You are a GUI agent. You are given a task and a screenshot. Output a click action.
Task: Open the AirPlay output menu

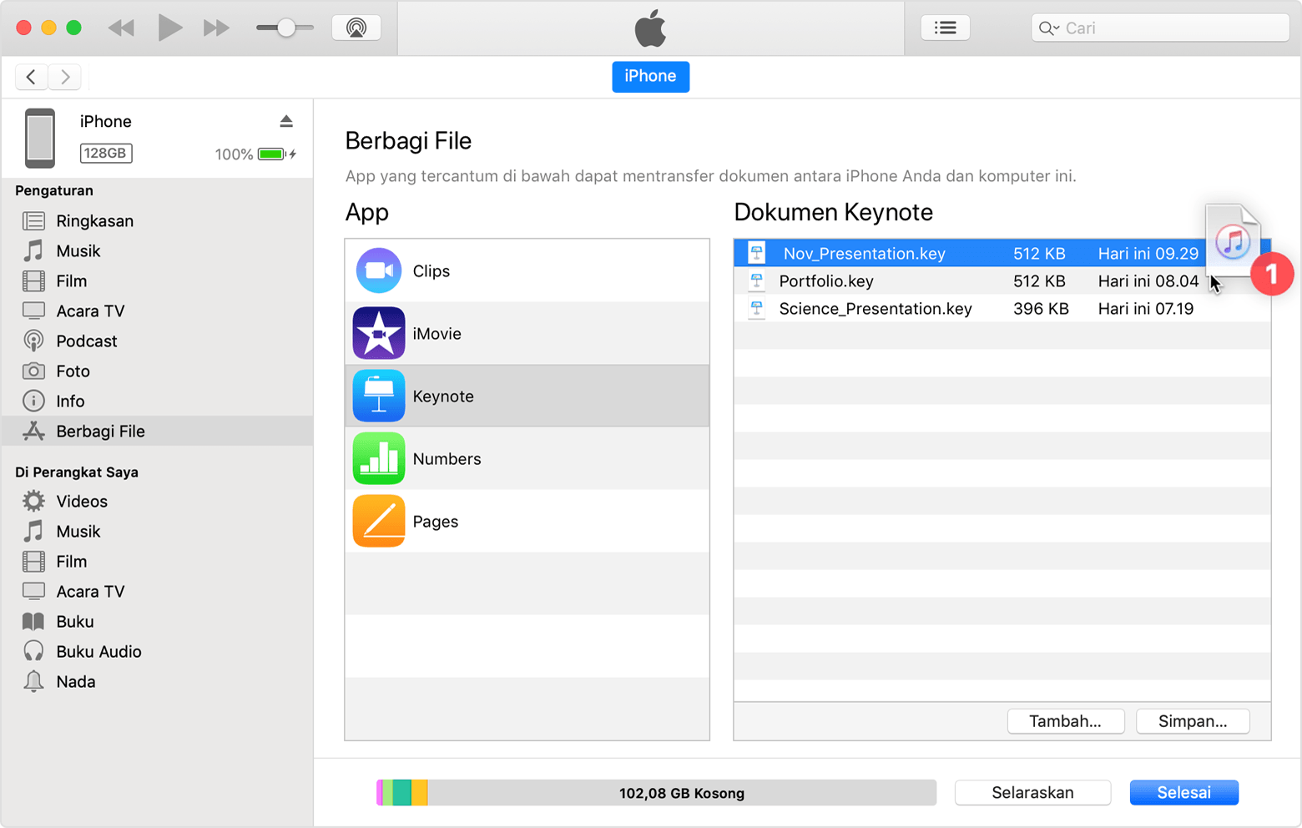356,28
